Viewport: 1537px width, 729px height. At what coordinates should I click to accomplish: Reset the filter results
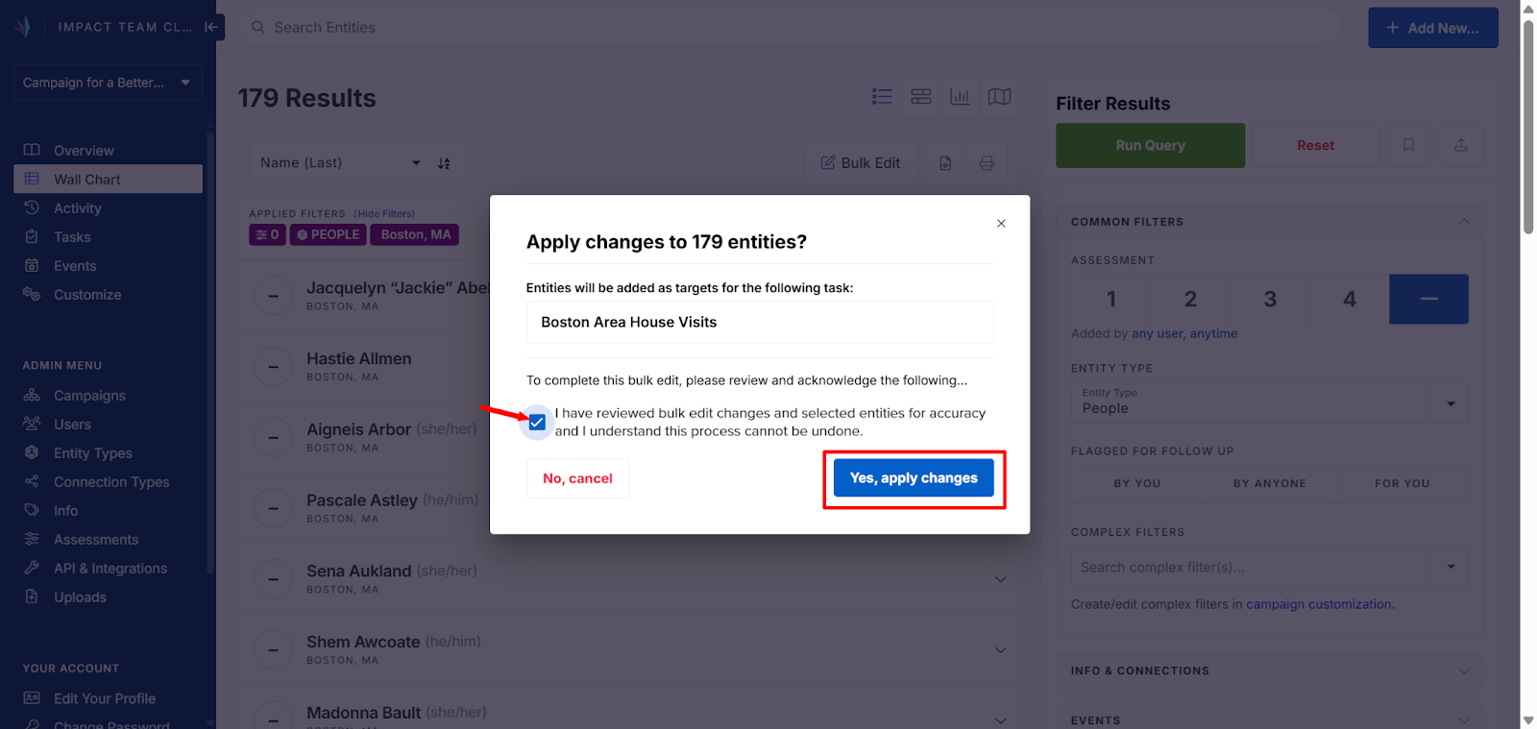1315,145
